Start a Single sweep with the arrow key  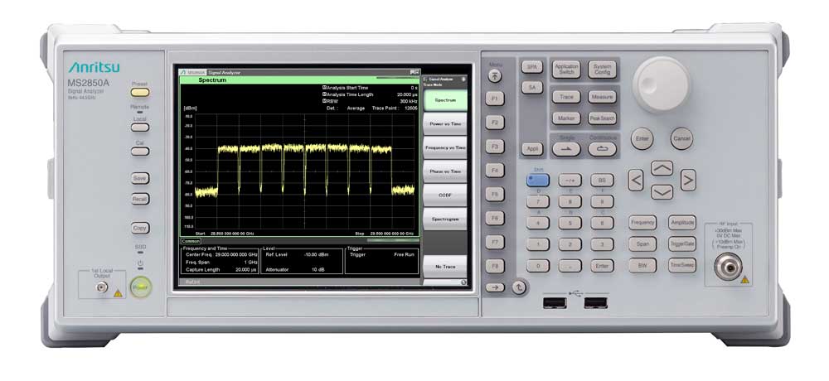(566, 150)
